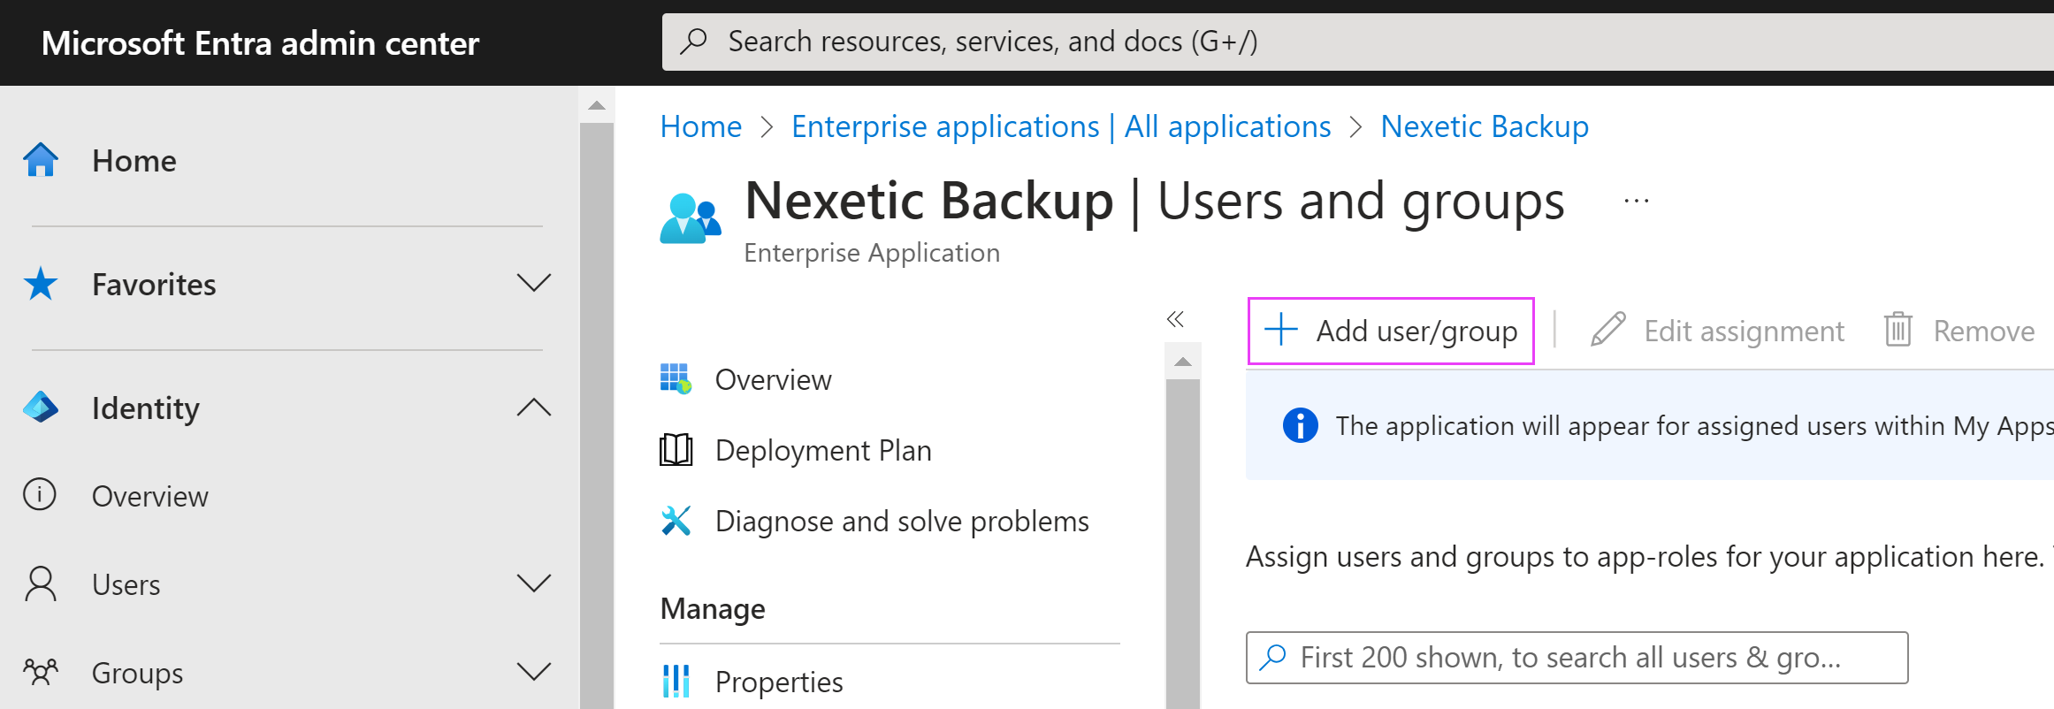Click the Remove button
Image resolution: width=2054 pixels, height=709 pixels.
[1959, 331]
